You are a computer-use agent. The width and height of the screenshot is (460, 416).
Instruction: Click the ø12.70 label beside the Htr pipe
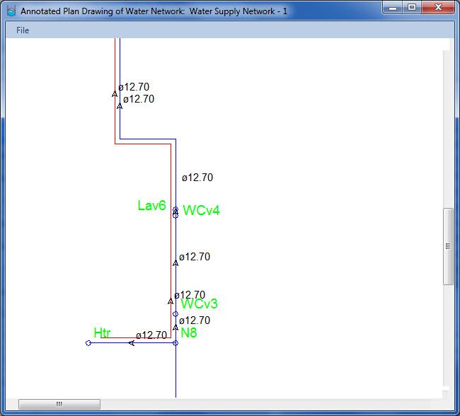click(x=151, y=335)
